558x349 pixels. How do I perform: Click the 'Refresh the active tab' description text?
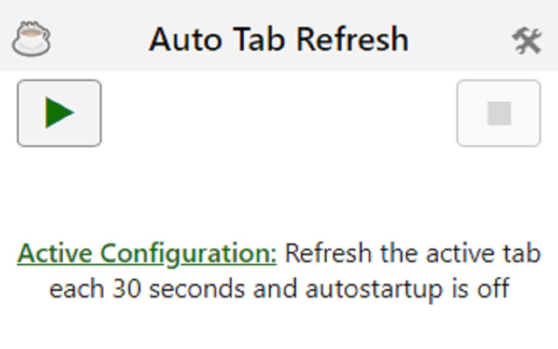tap(412, 253)
